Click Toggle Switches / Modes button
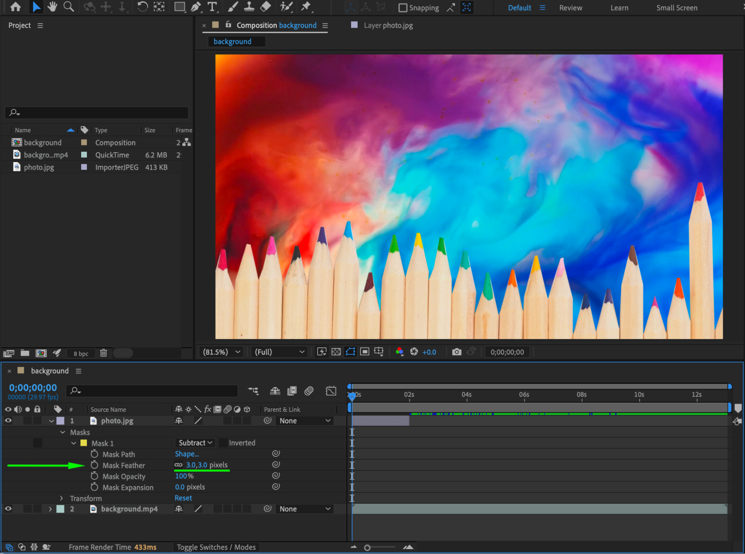The image size is (745, 554). point(216,547)
